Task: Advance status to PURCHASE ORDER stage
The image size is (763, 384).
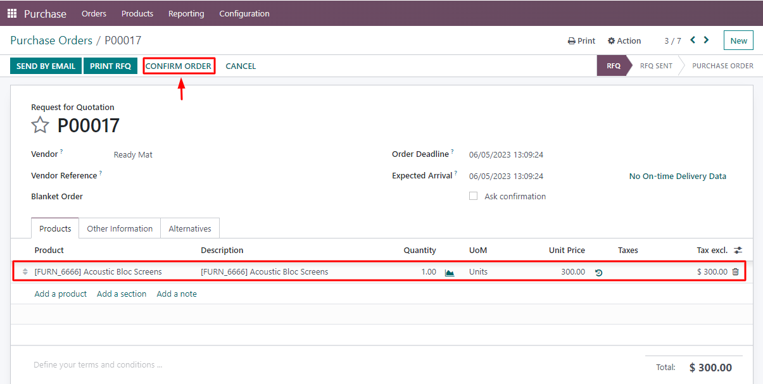Action: [722, 65]
